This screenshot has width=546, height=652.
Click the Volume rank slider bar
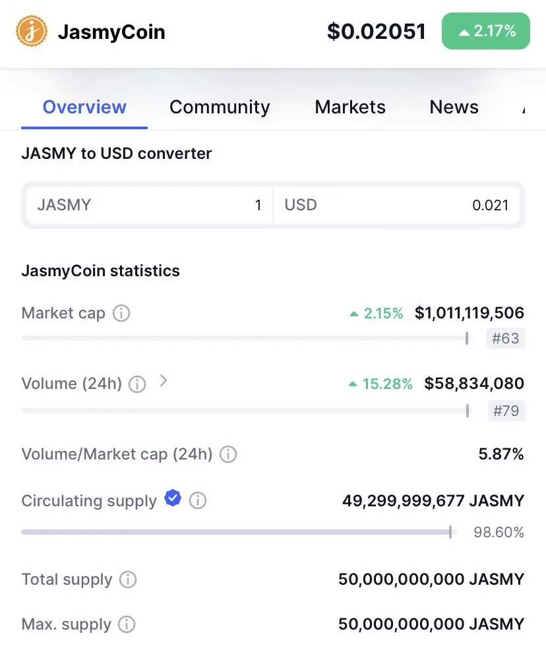click(x=246, y=411)
